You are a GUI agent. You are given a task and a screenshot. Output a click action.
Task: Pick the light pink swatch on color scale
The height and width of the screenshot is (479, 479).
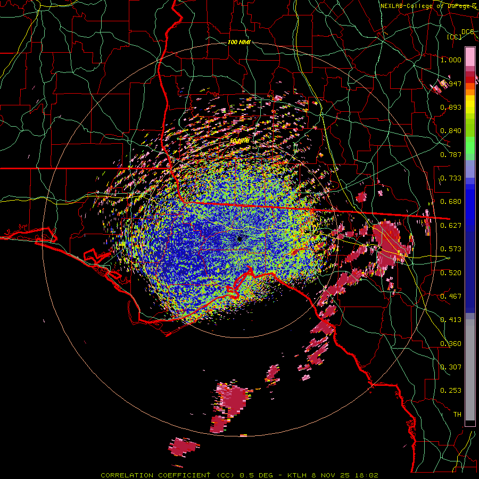coord(470,56)
